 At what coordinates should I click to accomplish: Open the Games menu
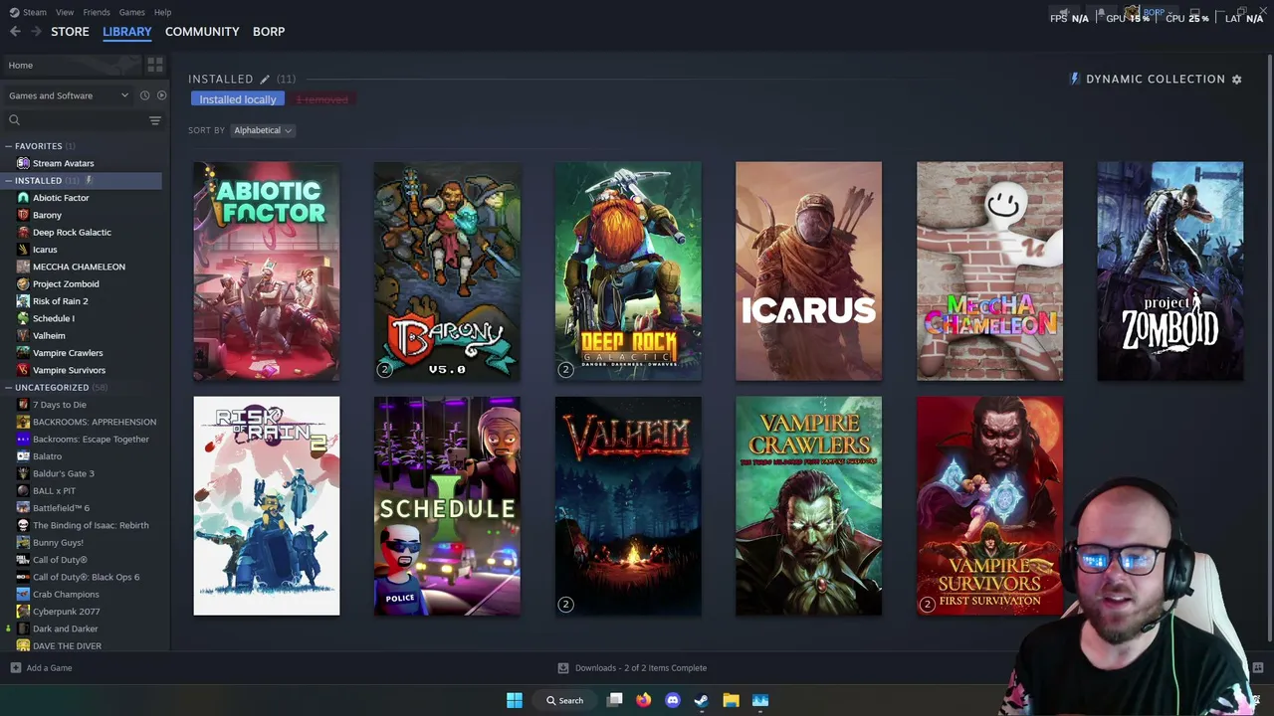click(131, 12)
